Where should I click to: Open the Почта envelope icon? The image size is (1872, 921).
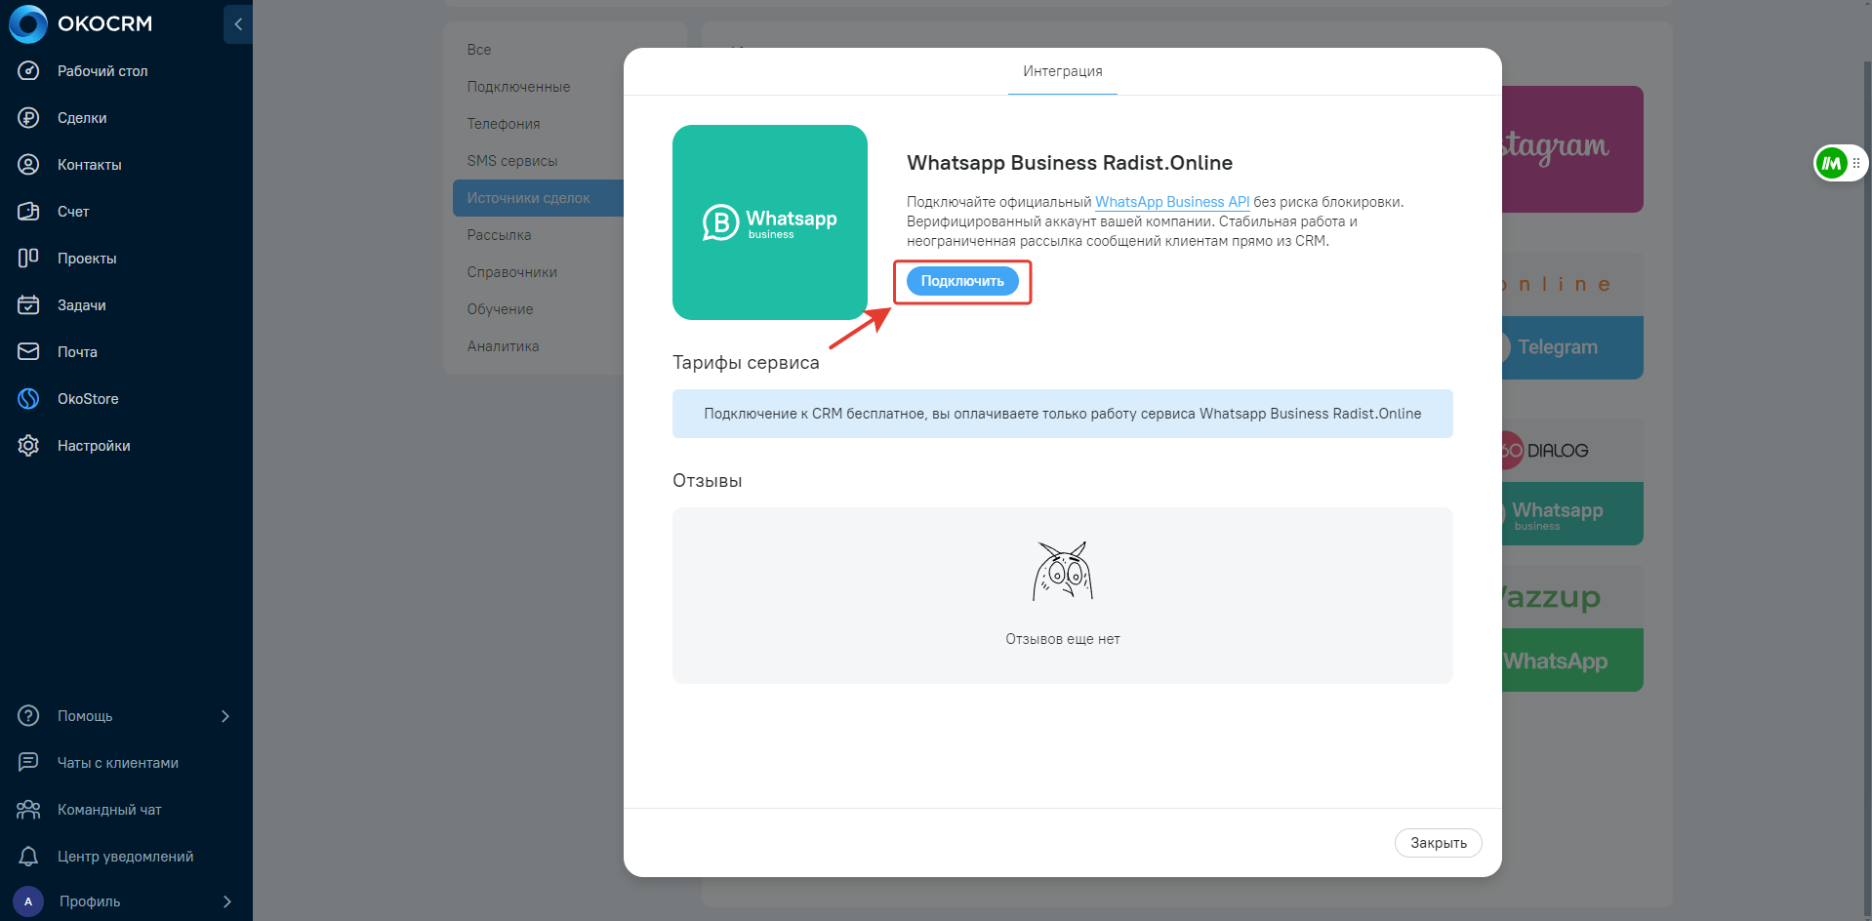[x=28, y=352]
